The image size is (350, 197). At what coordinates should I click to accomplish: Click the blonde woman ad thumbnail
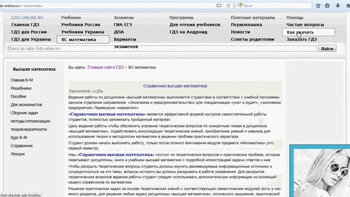pyautogui.click(x=320, y=171)
